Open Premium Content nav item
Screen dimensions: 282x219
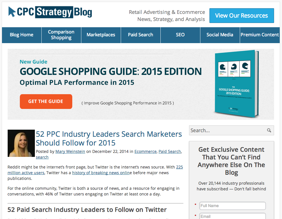pos(260,35)
